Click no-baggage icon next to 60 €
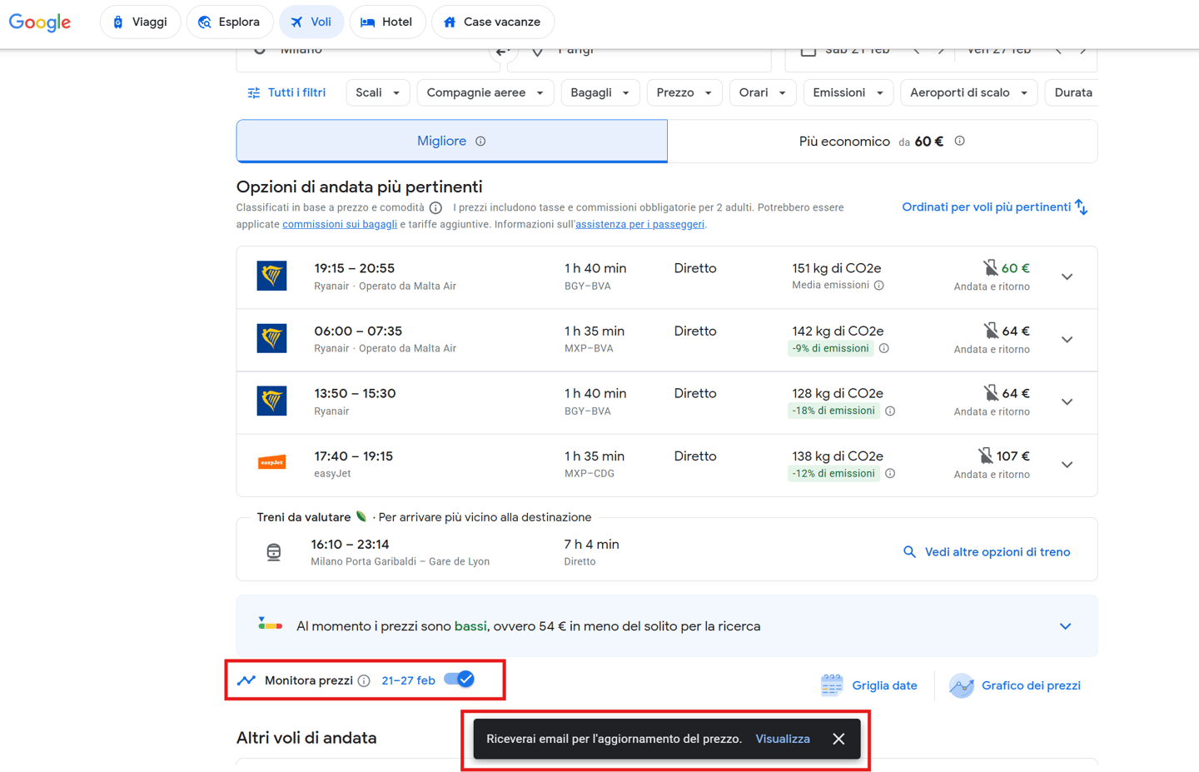 point(990,267)
